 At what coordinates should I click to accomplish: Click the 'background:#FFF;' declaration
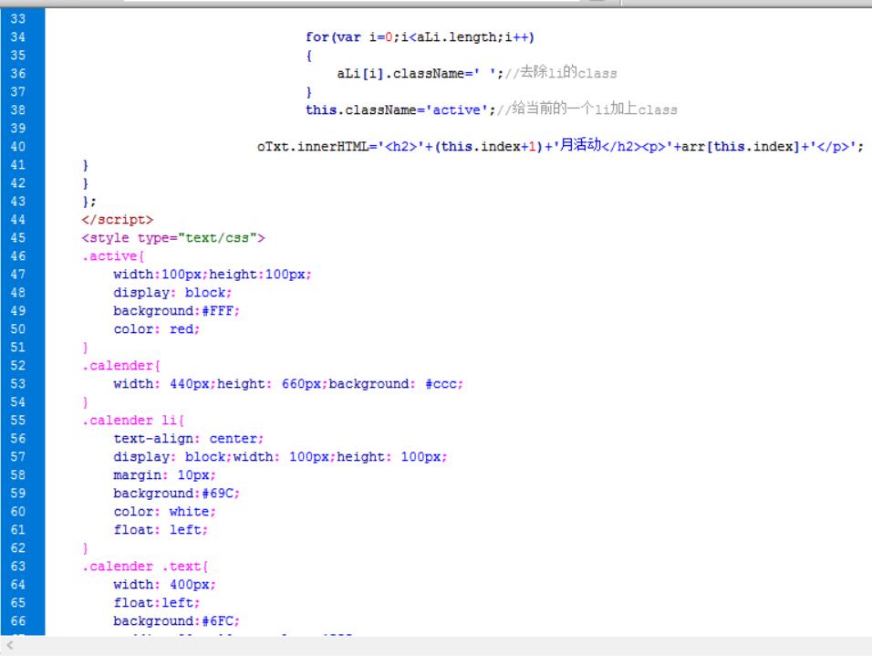pyautogui.click(x=177, y=311)
